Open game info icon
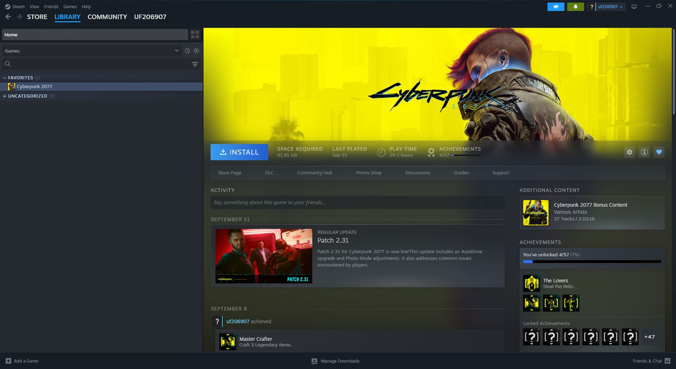 tap(644, 152)
